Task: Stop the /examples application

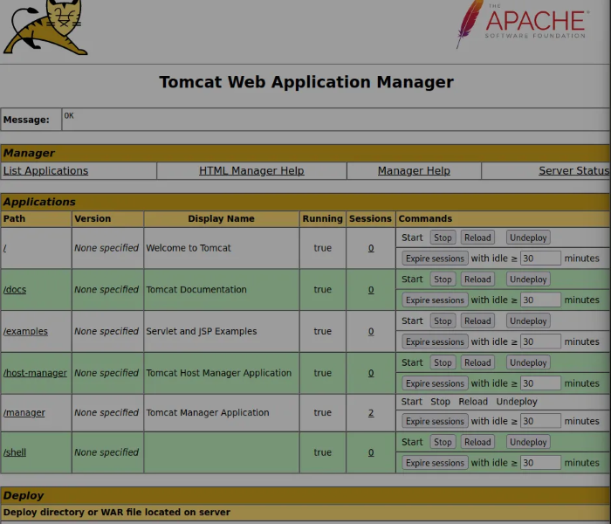Action: point(443,321)
